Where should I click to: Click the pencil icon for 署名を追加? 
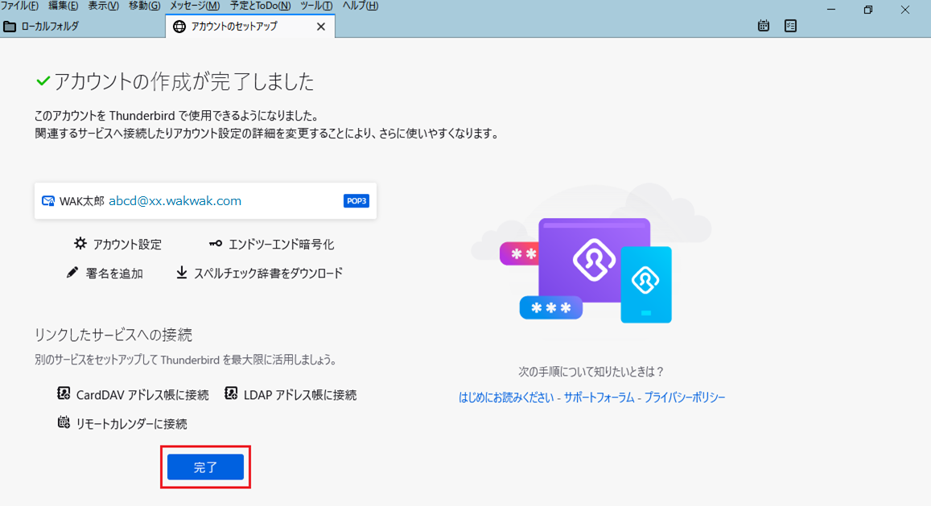[72, 273]
